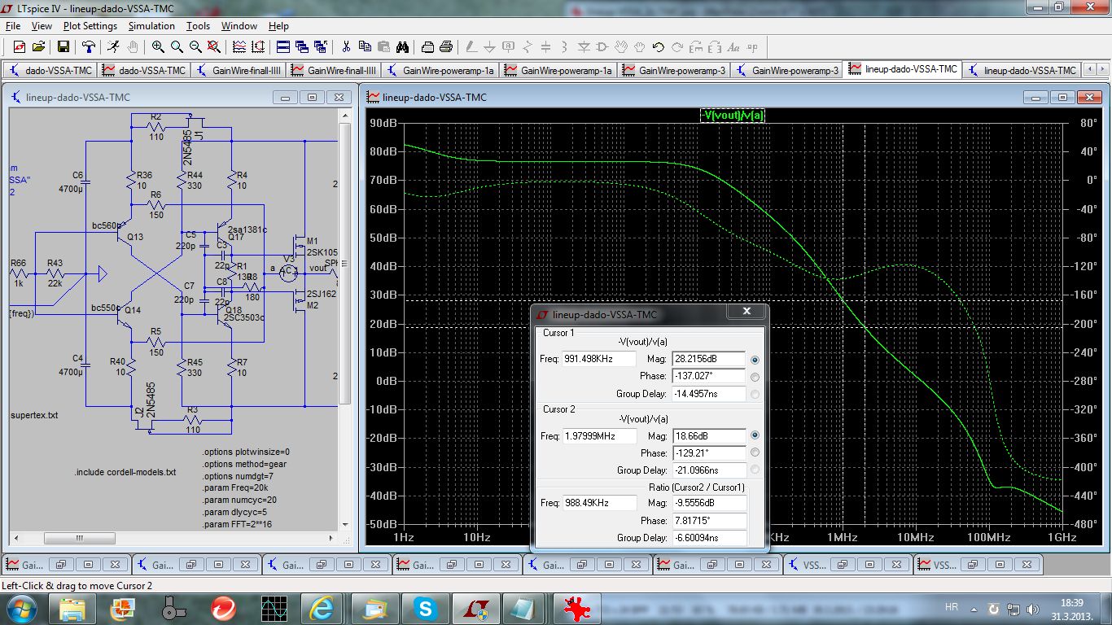Image resolution: width=1112 pixels, height=625 pixels.
Task: Paste using the clipboard icon
Action: (383, 47)
